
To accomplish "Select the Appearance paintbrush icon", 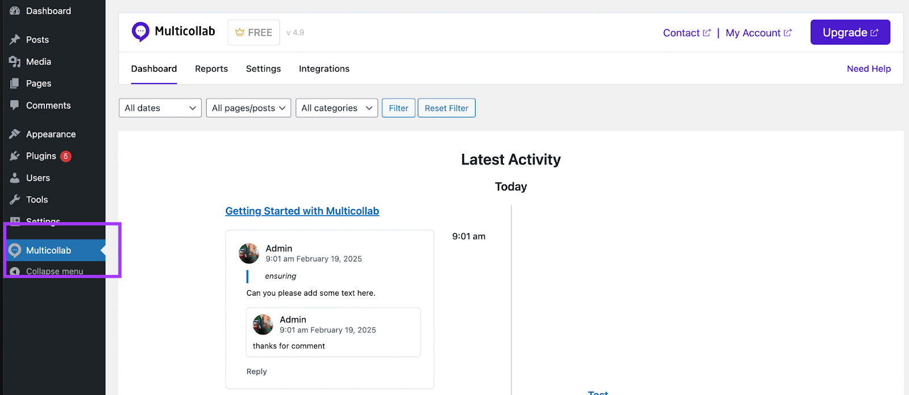I will point(15,134).
